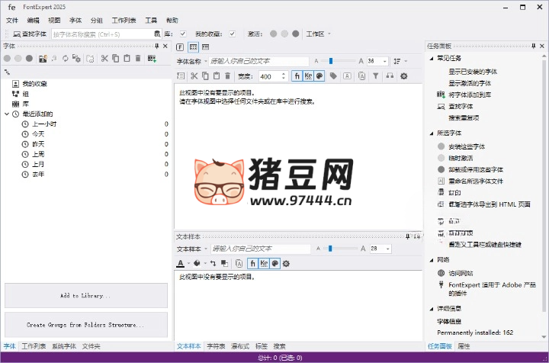Image resolution: width=549 pixels, height=363 pixels.
Task: Open the Workspace (工作区) dropdown
Action: (319, 34)
